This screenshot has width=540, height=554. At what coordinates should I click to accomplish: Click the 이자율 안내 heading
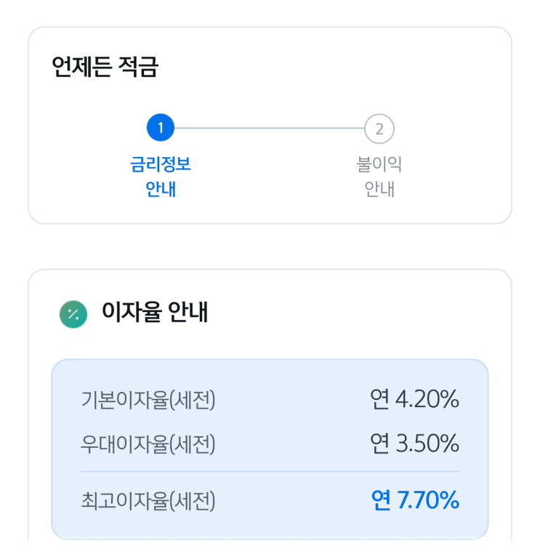155,313
